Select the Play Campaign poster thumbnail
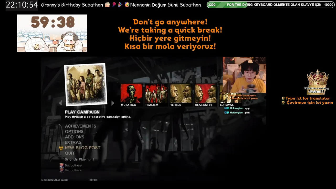Screen dimensions: 336x189 [x=86, y=84]
